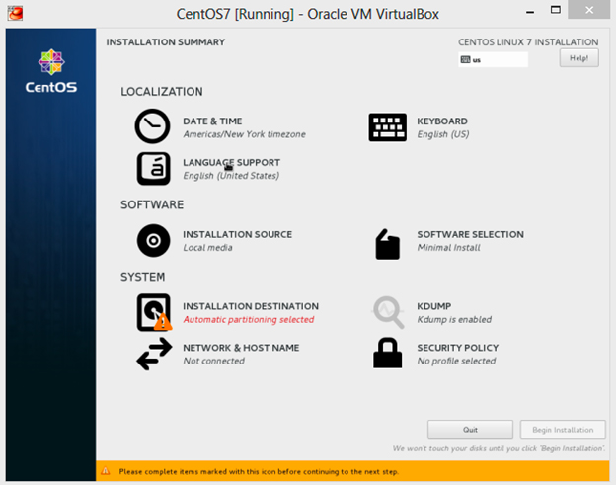The image size is (616, 485).
Task: Click the CentOS logo in sidebar
Action: [51, 71]
